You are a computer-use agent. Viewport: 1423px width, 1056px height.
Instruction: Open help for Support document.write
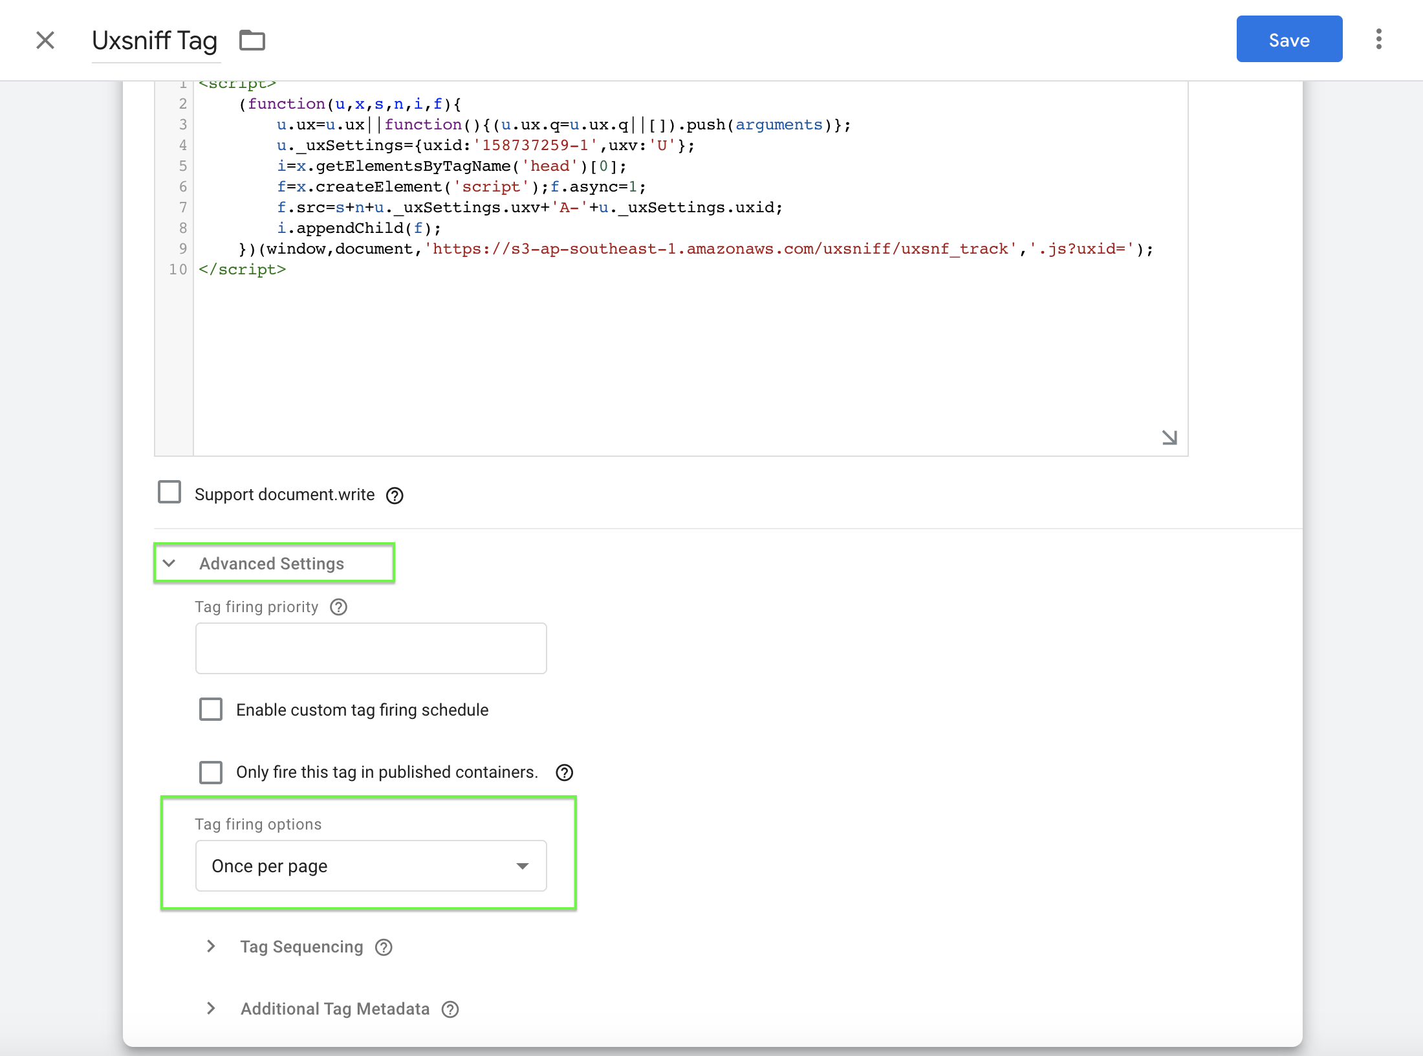coord(395,496)
